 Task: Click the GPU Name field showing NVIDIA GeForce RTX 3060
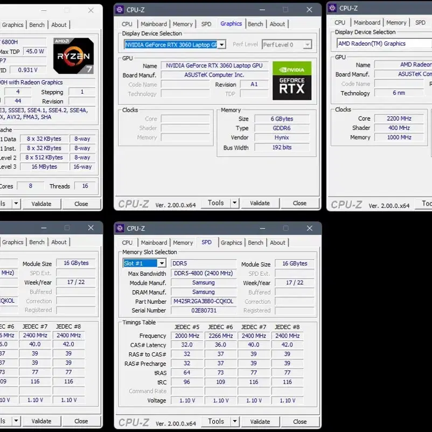tap(214, 66)
